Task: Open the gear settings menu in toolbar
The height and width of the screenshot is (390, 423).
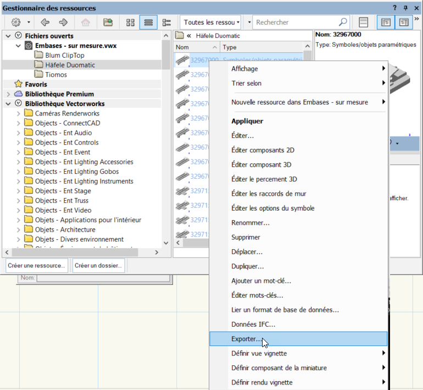Action: click(x=16, y=22)
